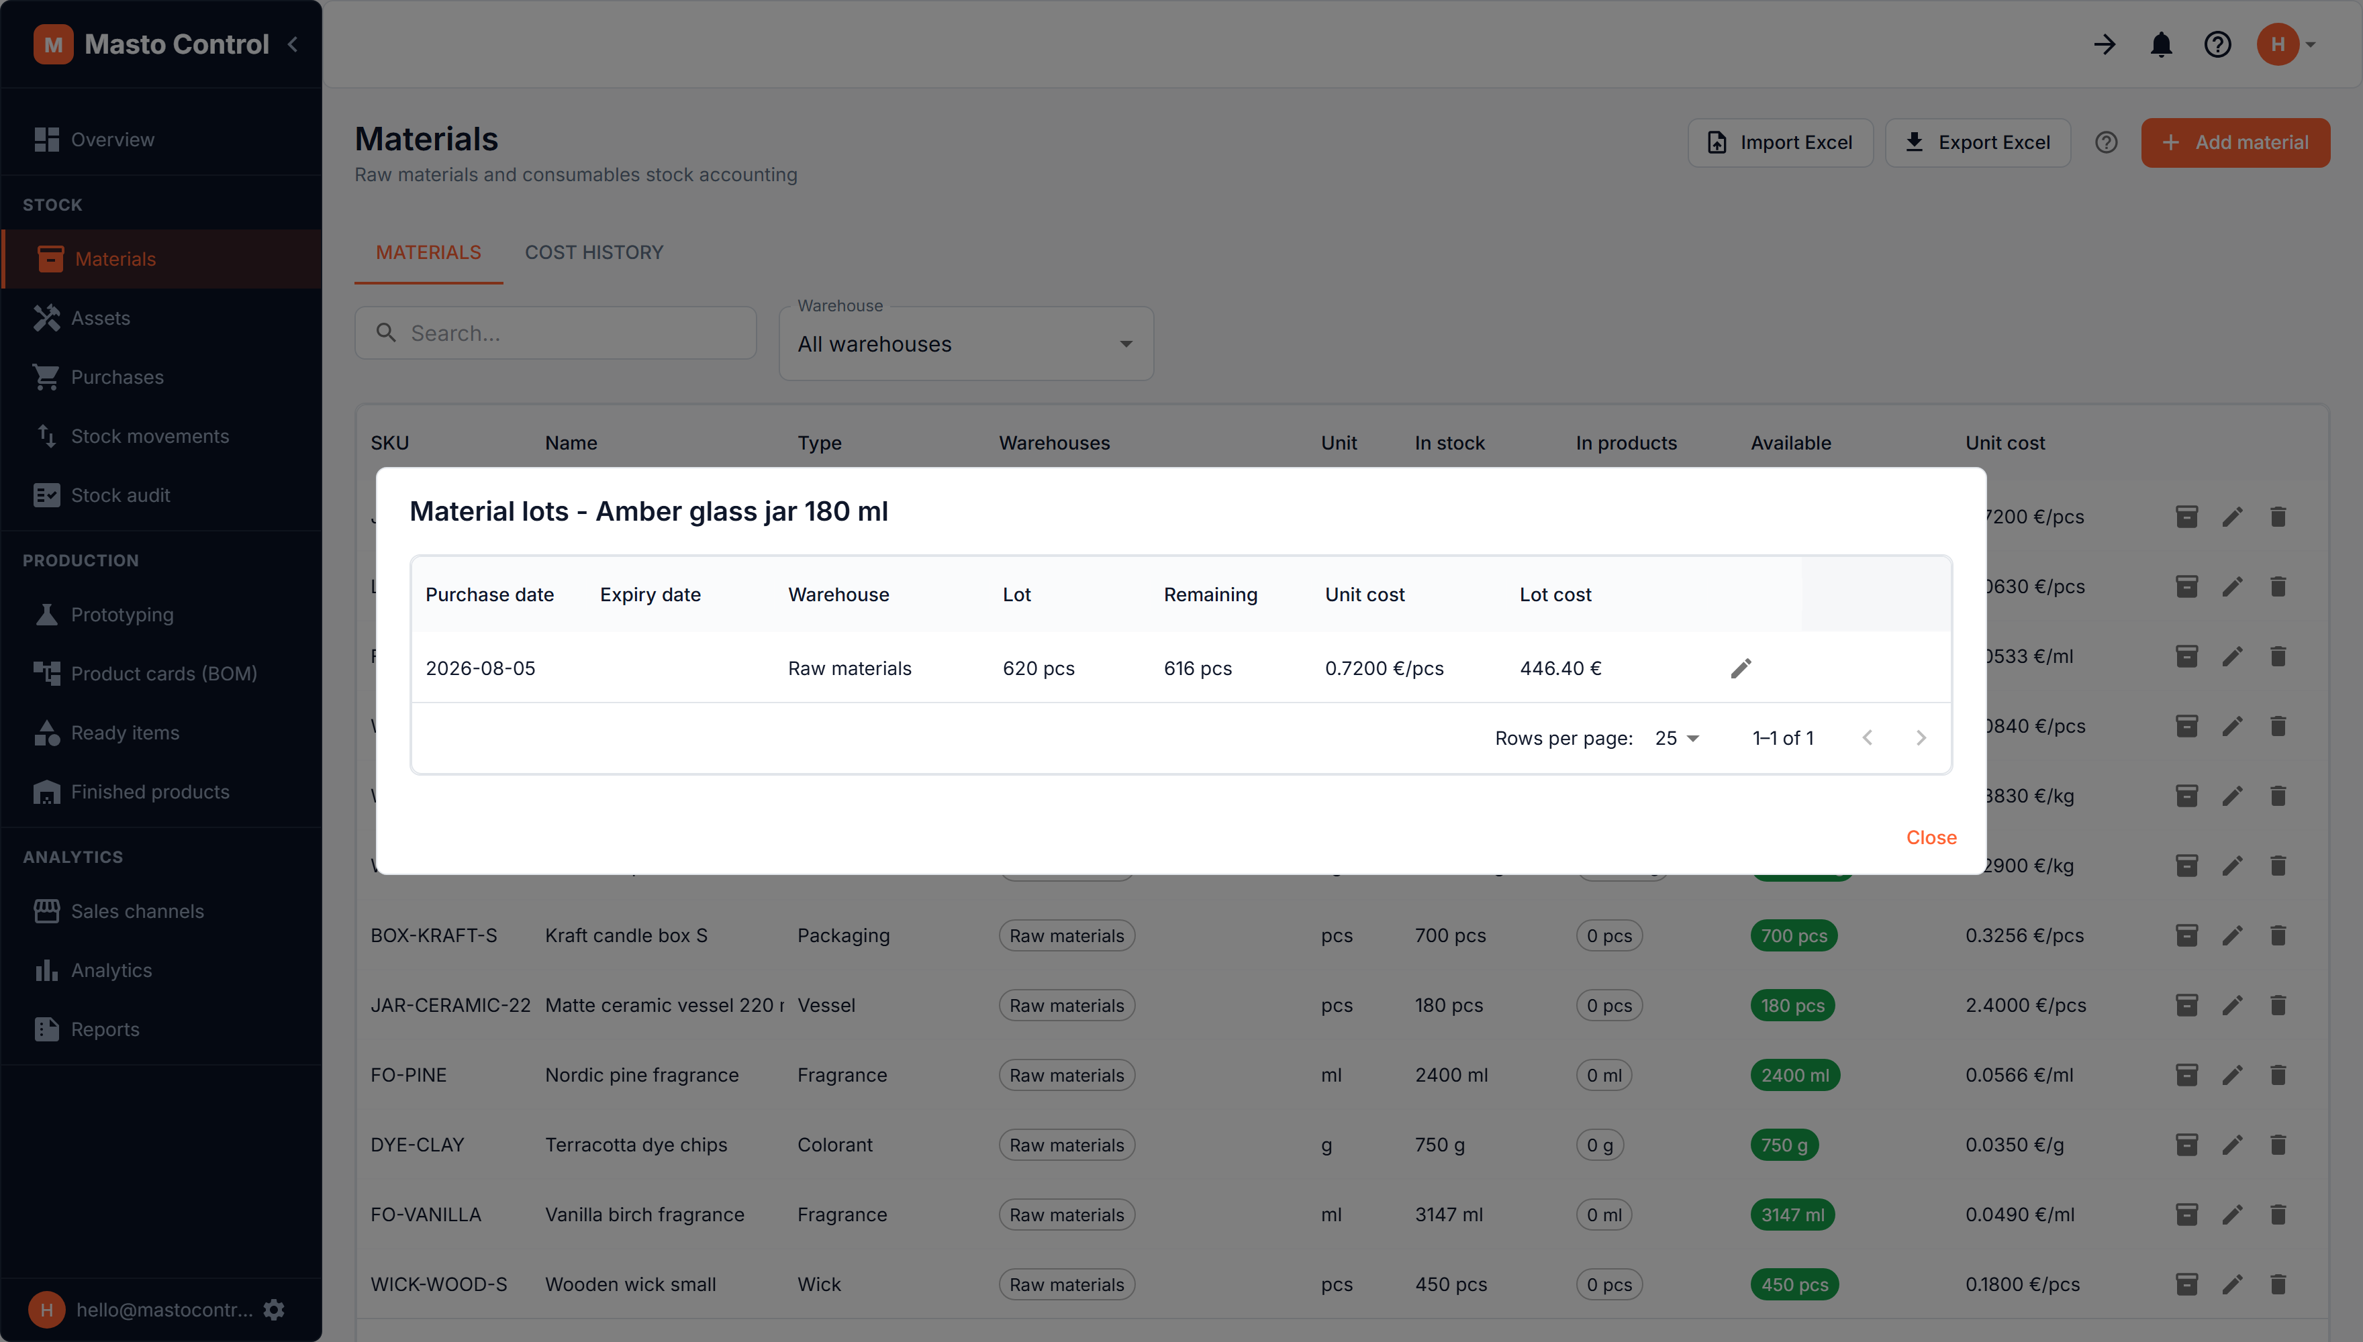Collapse the sidebar with chevron
This screenshot has height=1342, width=2363.
coord(293,44)
